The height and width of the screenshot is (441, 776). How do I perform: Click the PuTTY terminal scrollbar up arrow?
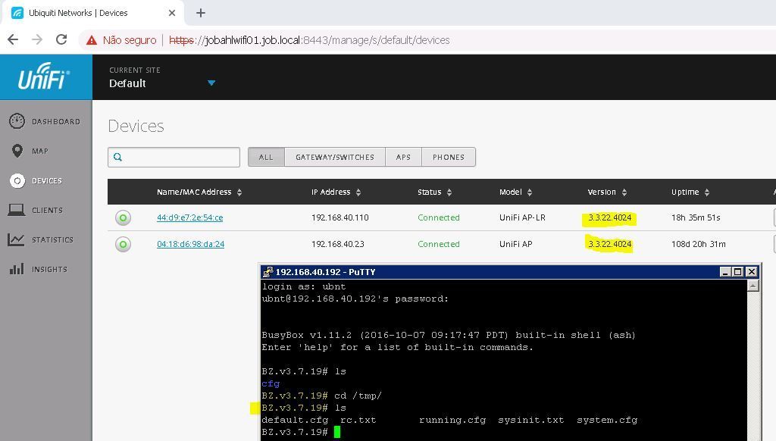(753, 286)
